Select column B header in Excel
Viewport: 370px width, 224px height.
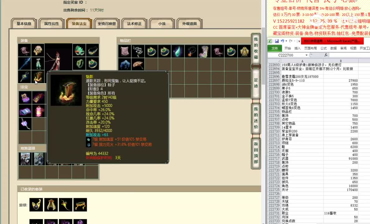pos(341,61)
